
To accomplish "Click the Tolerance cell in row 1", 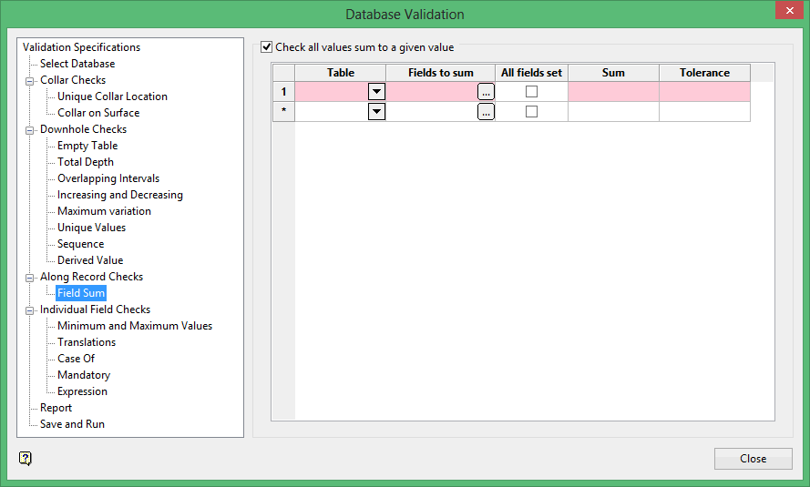I will tap(704, 91).
